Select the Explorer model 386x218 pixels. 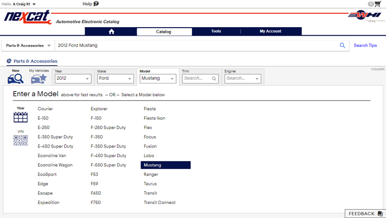click(x=99, y=109)
